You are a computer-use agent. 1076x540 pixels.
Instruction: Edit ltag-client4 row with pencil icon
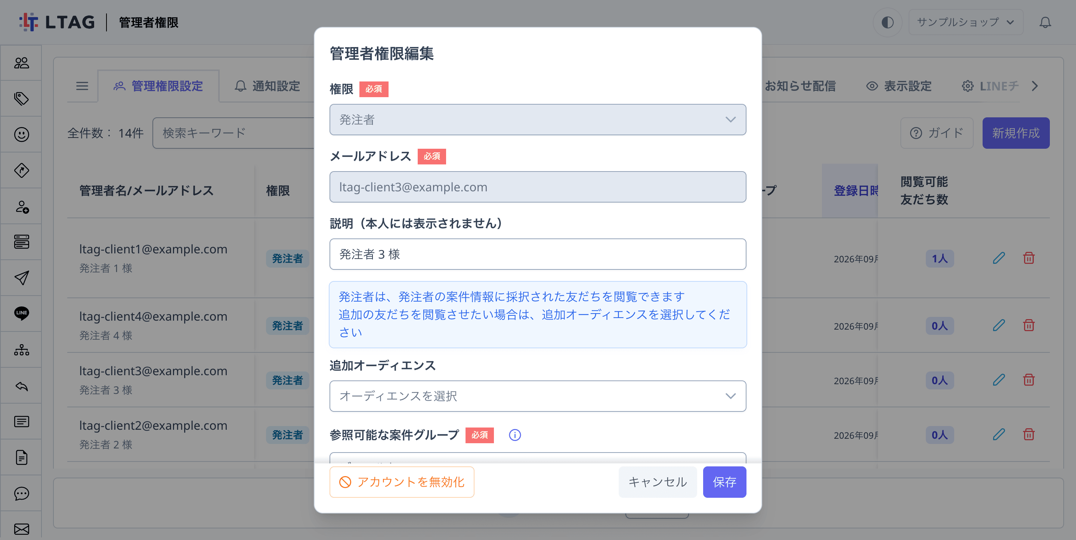coord(999,325)
